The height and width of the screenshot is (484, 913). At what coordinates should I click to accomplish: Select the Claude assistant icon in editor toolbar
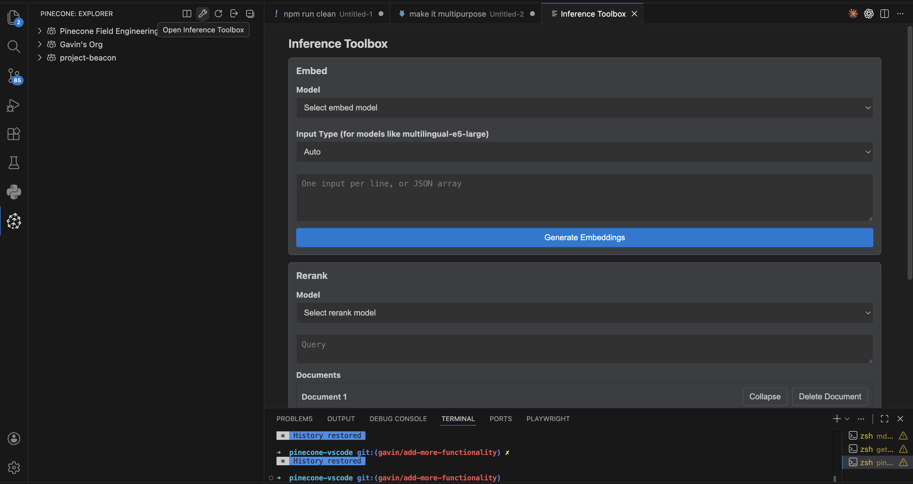(x=853, y=14)
